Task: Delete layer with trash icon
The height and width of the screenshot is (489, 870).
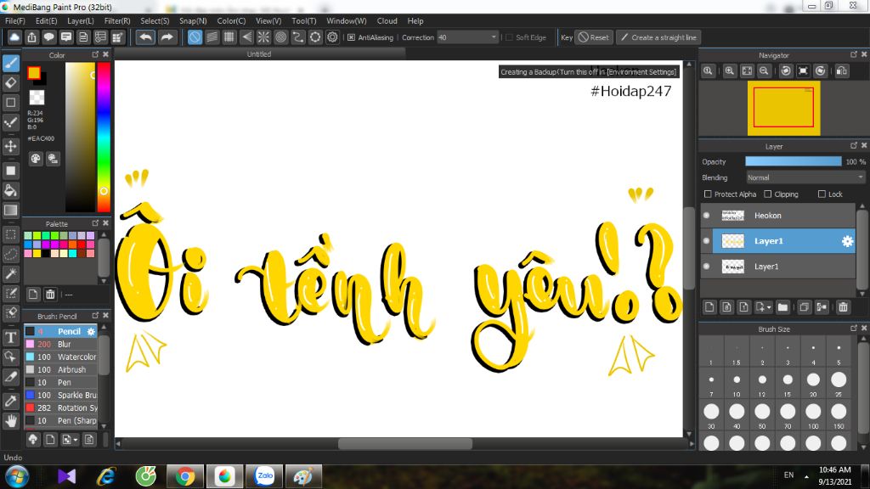Action: [x=844, y=307]
